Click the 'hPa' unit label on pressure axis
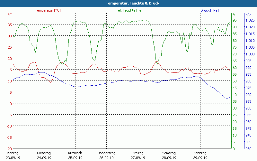Viewport: 257px width, 161px height. (248, 15)
